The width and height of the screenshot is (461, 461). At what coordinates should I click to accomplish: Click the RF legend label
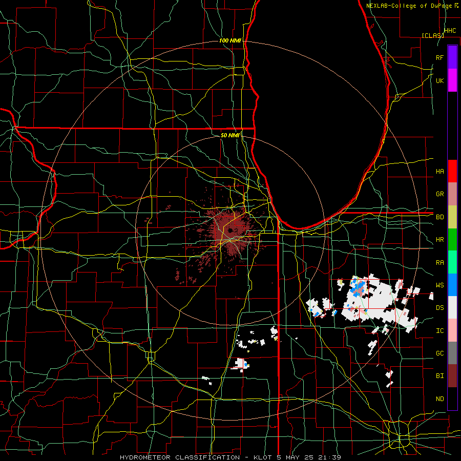(x=439, y=57)
